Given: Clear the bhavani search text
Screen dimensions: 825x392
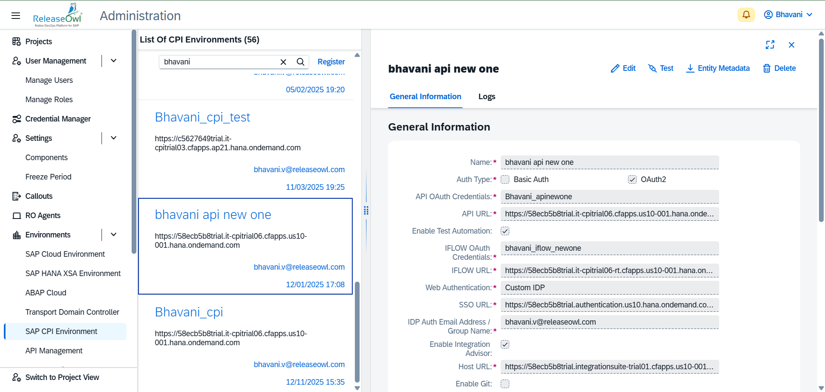Looking at the screenshot, I should click(283, 62).
